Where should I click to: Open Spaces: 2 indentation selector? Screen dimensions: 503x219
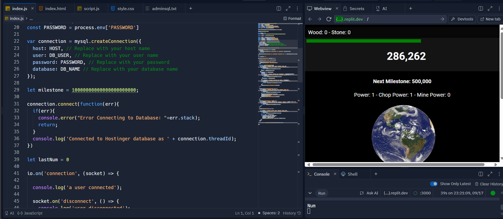271,213
